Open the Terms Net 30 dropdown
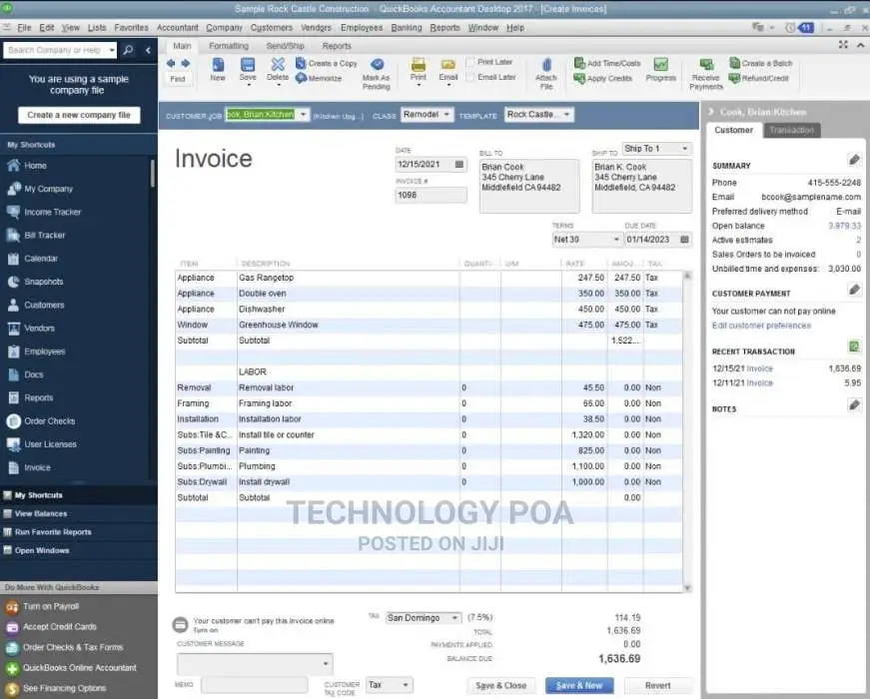The width and height of the screenshot is (870, 699). pyautogui.click(x=616, y=240)
